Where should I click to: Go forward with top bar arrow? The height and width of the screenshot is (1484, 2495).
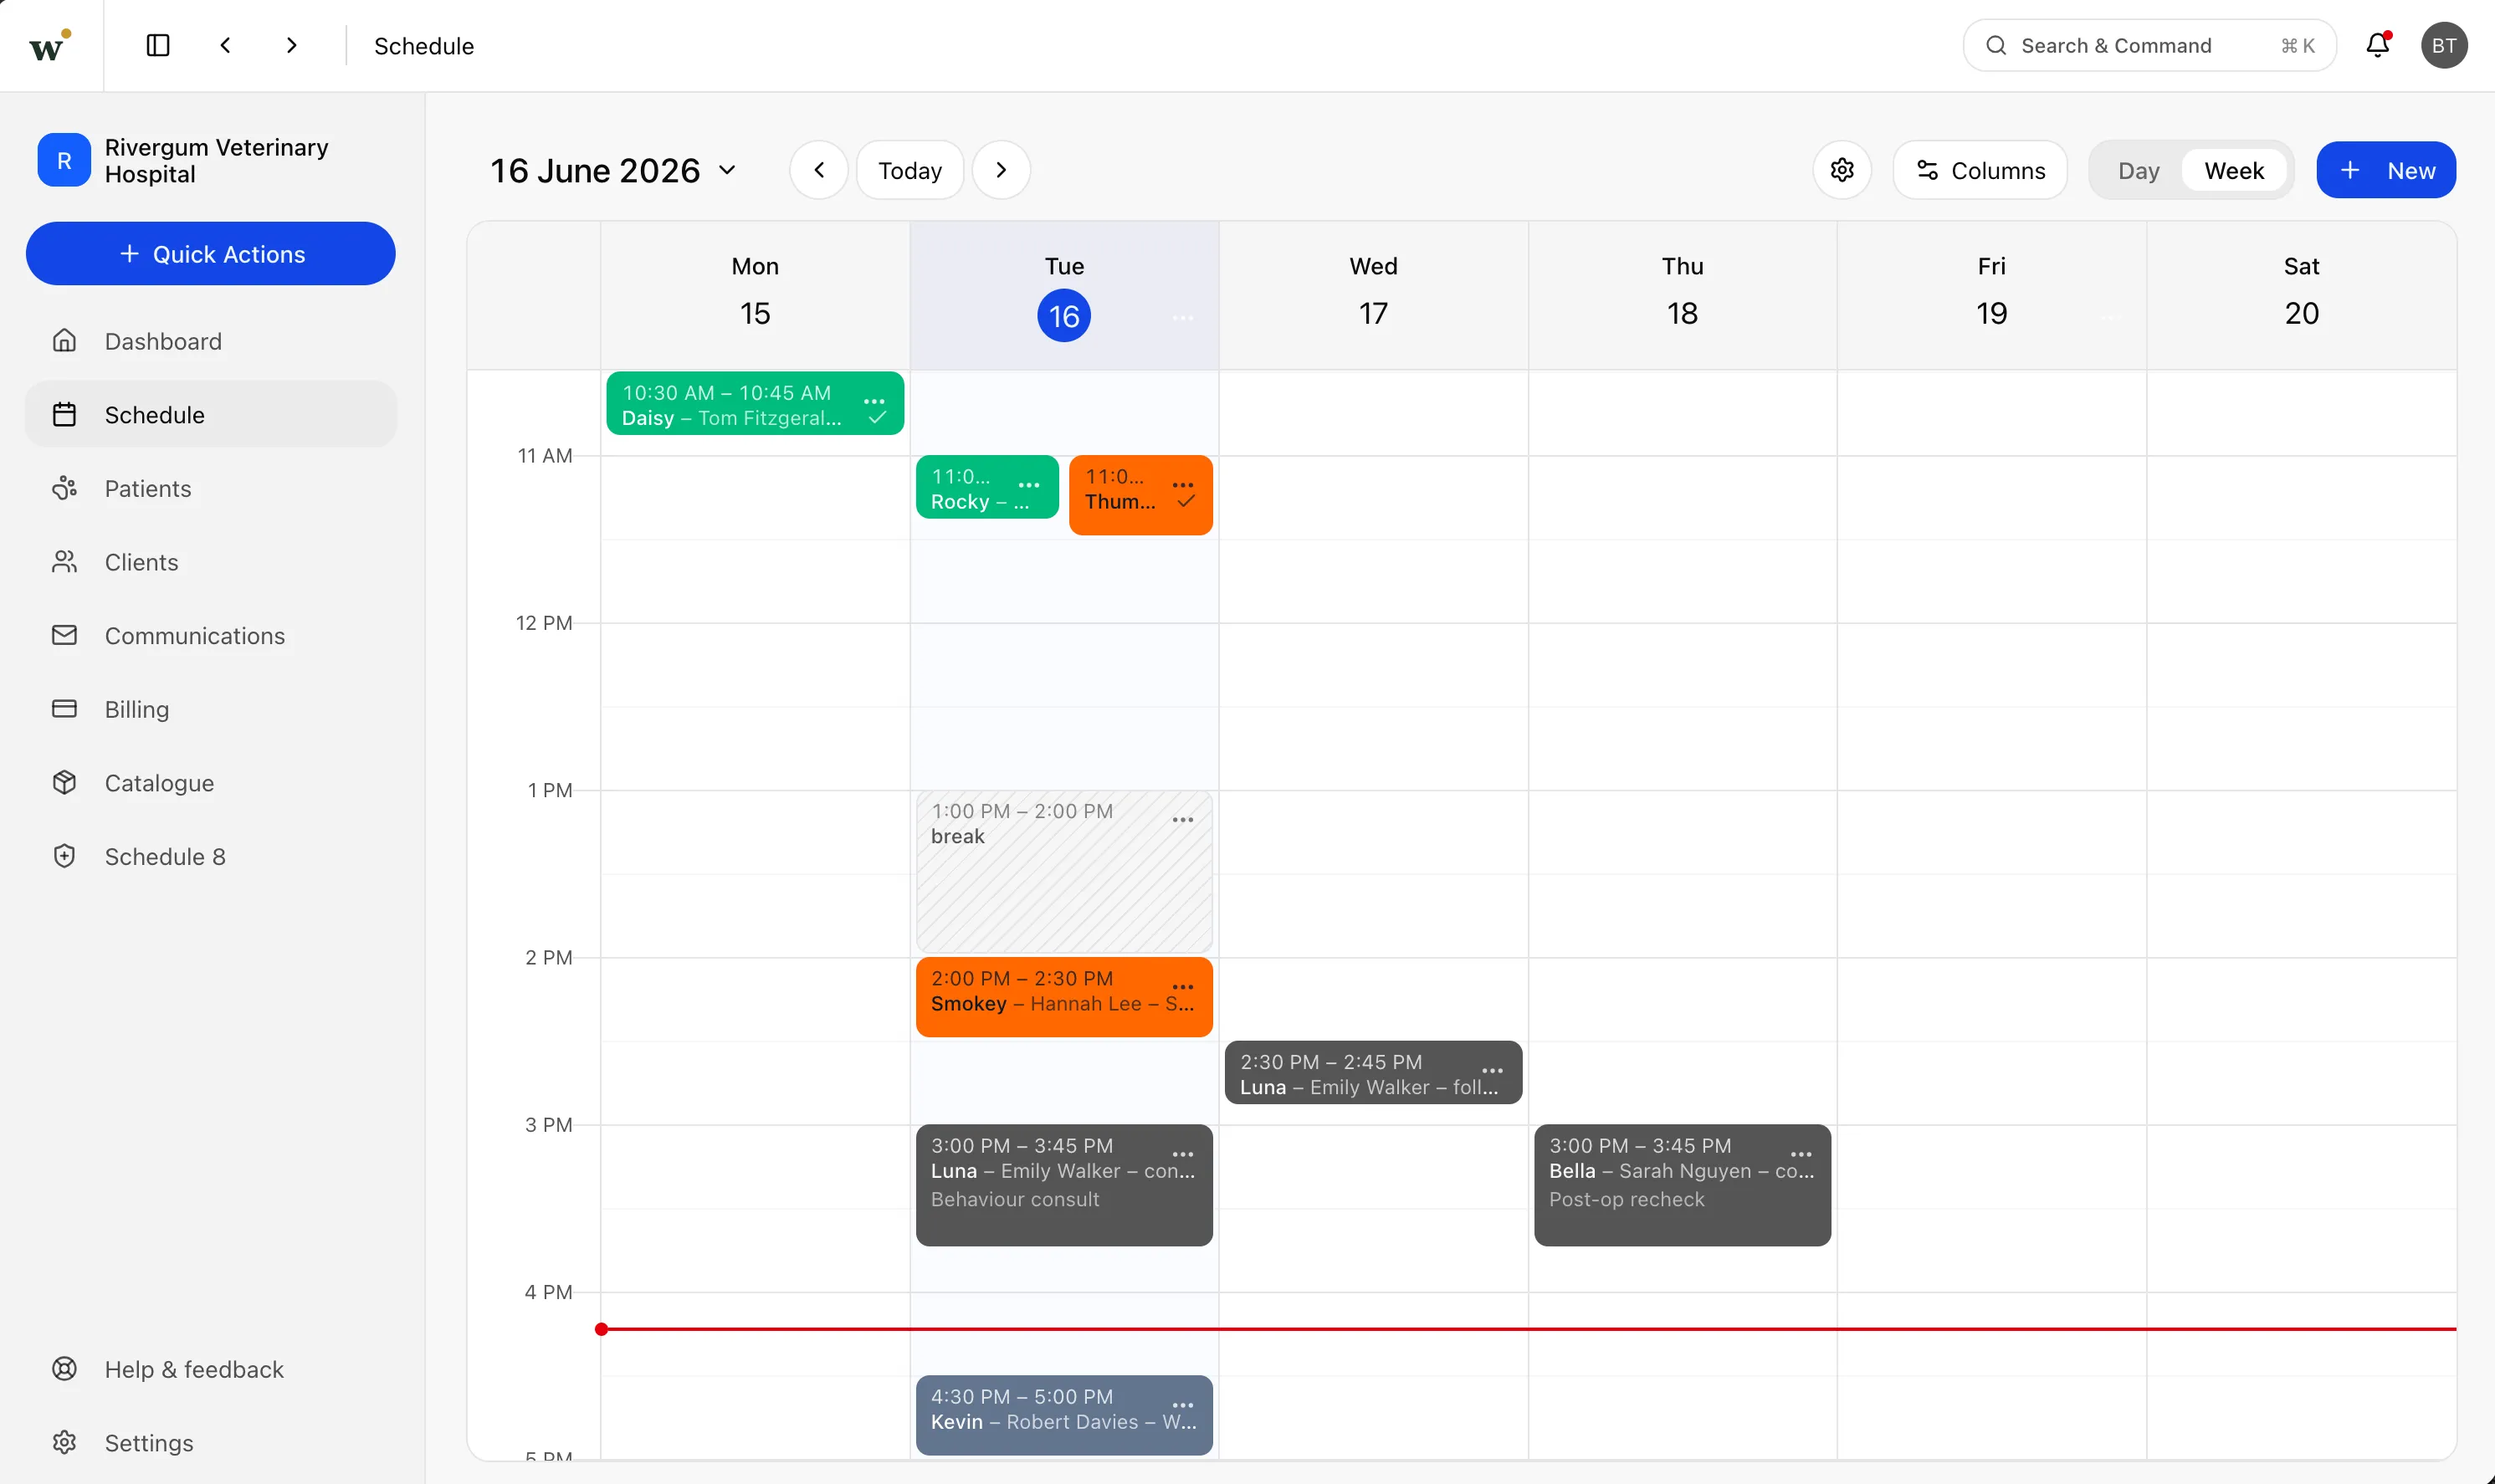click(291, 45)
